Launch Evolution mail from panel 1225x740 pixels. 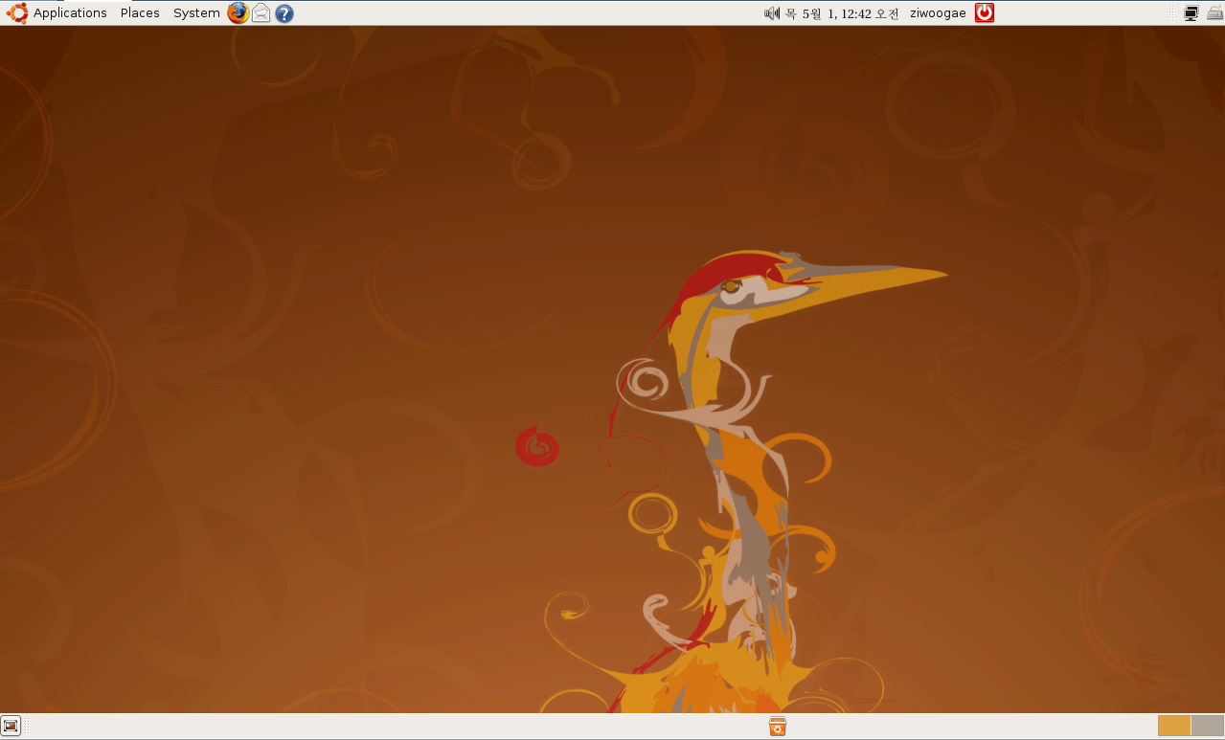click(261, 13)
